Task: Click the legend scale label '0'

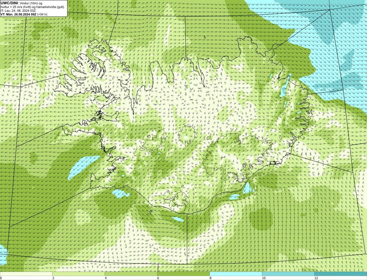Action: click(x=1, y=278)
